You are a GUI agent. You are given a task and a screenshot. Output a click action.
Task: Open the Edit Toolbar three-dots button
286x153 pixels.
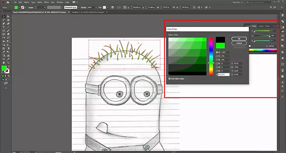[x=6, y=88]
